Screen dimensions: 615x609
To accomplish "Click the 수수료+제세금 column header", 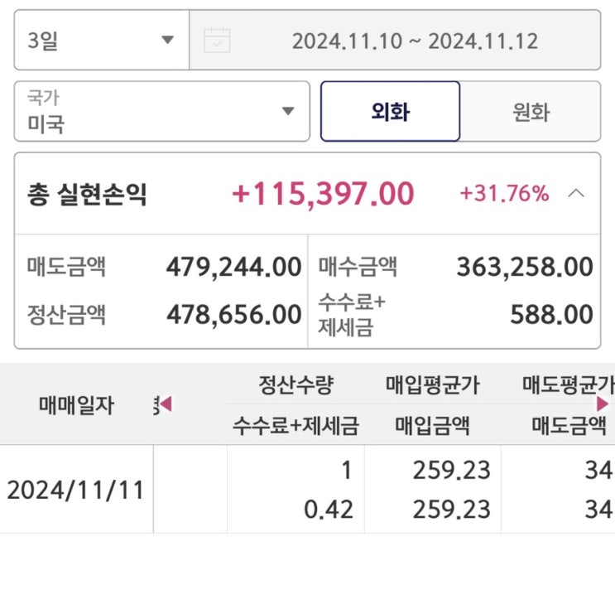I will pyautogui.click(x=295, y=426).
